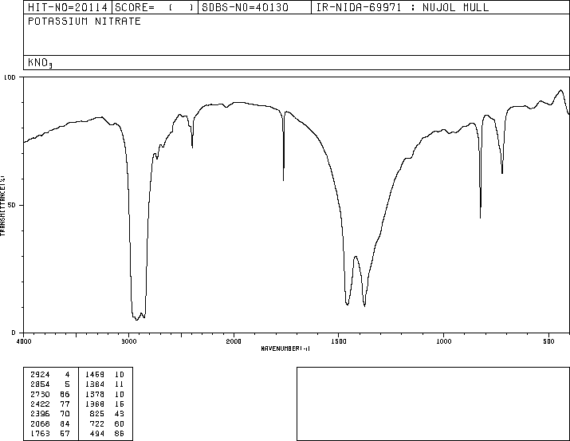
Task: Select peak table entry 2924
Action: (40, 374)
